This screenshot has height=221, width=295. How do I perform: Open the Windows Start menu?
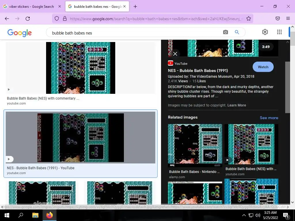7,215
